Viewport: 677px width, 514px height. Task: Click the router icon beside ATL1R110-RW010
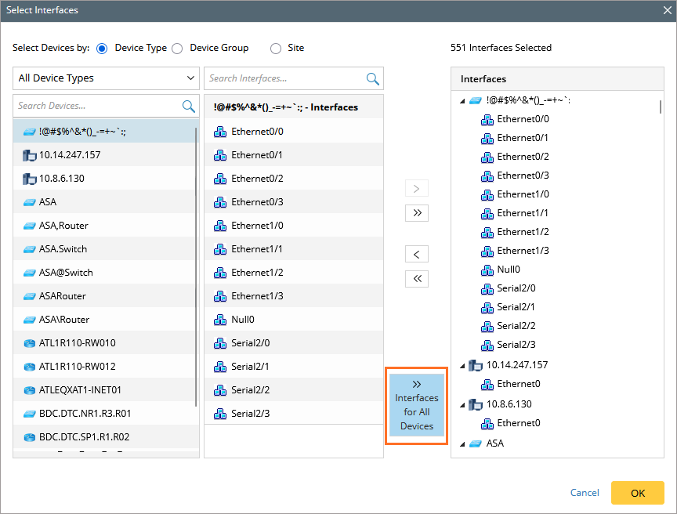29,343
